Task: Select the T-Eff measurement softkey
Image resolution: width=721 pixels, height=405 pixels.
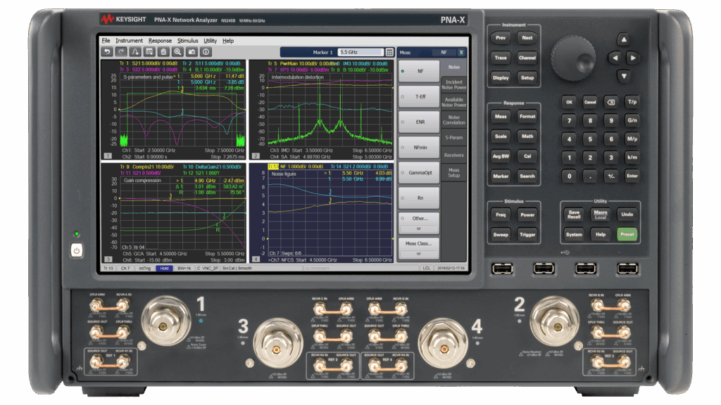Action: 419,96
